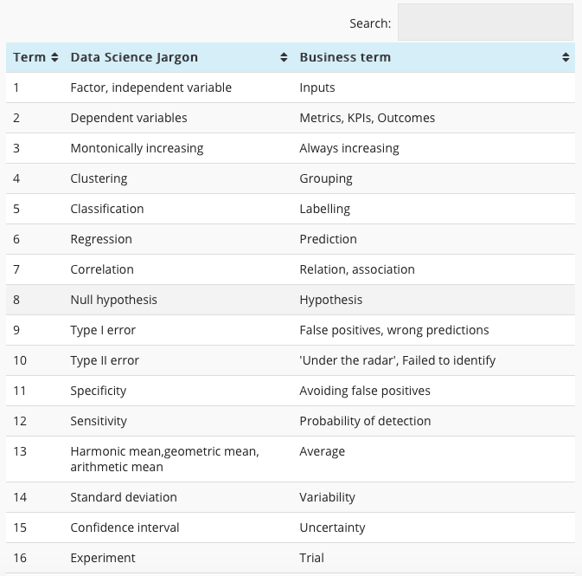
Task: Click the Search label
Action: (370, 23)
